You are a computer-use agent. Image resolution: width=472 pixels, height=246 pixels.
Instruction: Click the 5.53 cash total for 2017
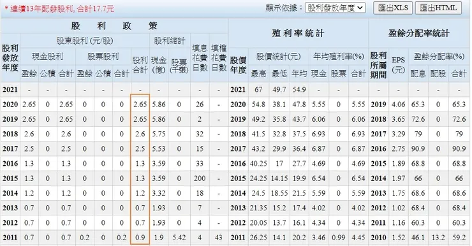(159, 148)
